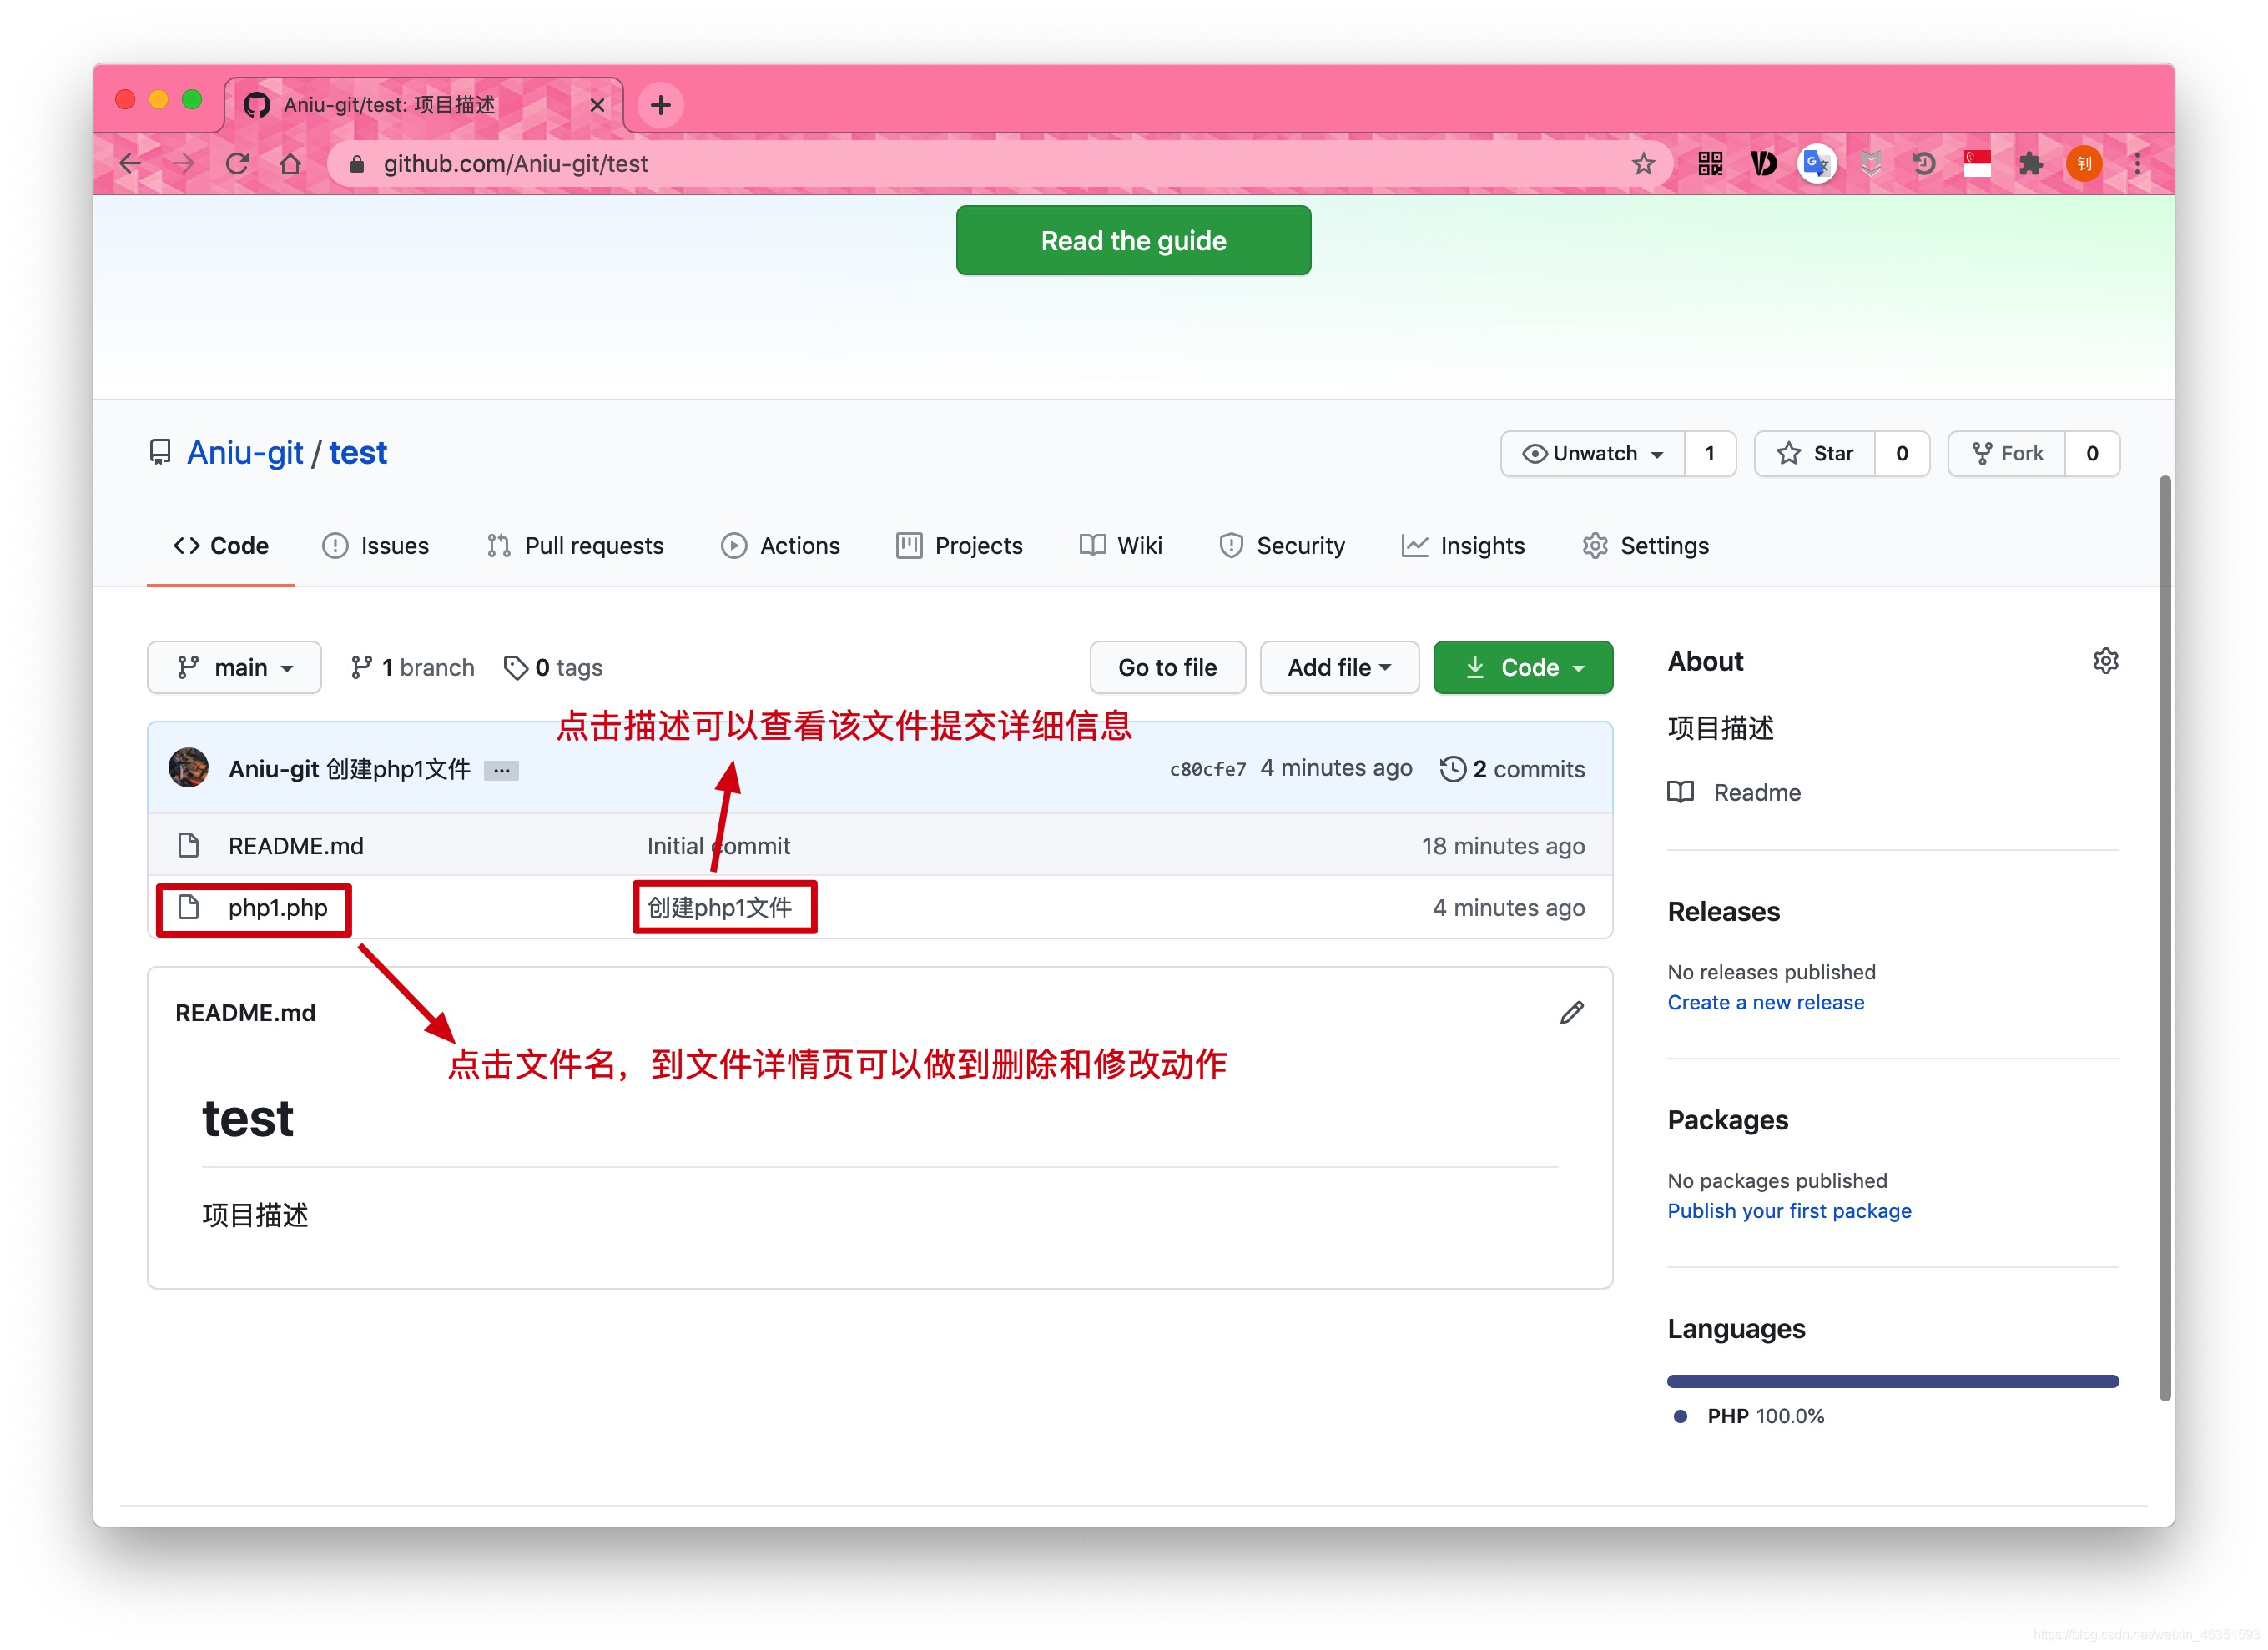2268x1650 pixels.
Task: Open the Wiki tab
Action: pyautogui.click(x=1120, y=546)
